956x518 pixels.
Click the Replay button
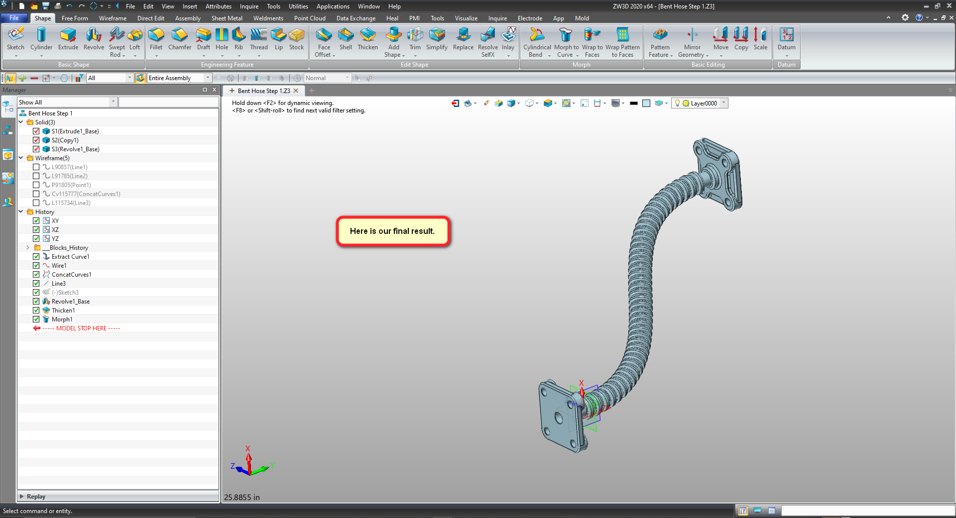click(x=36, y=497)
